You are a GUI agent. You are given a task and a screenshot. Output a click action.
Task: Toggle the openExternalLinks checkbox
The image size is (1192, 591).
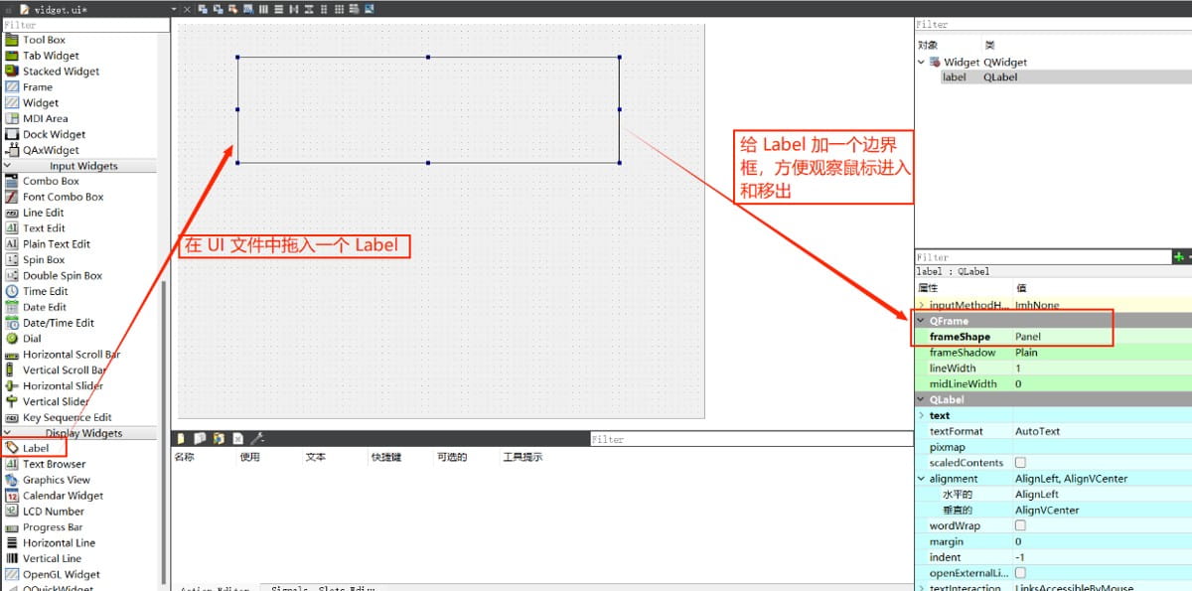1020,573
